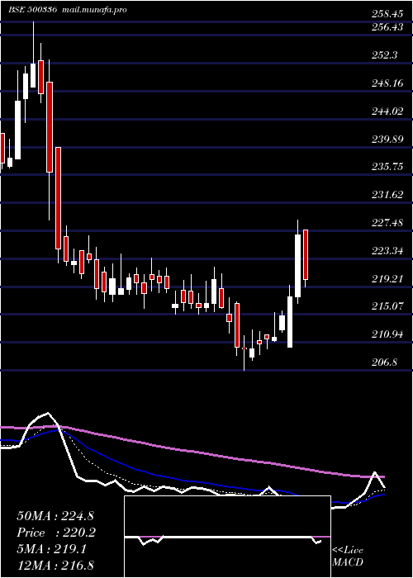
Task: Click the 252.3 price axis label
Action: [385, 55]
